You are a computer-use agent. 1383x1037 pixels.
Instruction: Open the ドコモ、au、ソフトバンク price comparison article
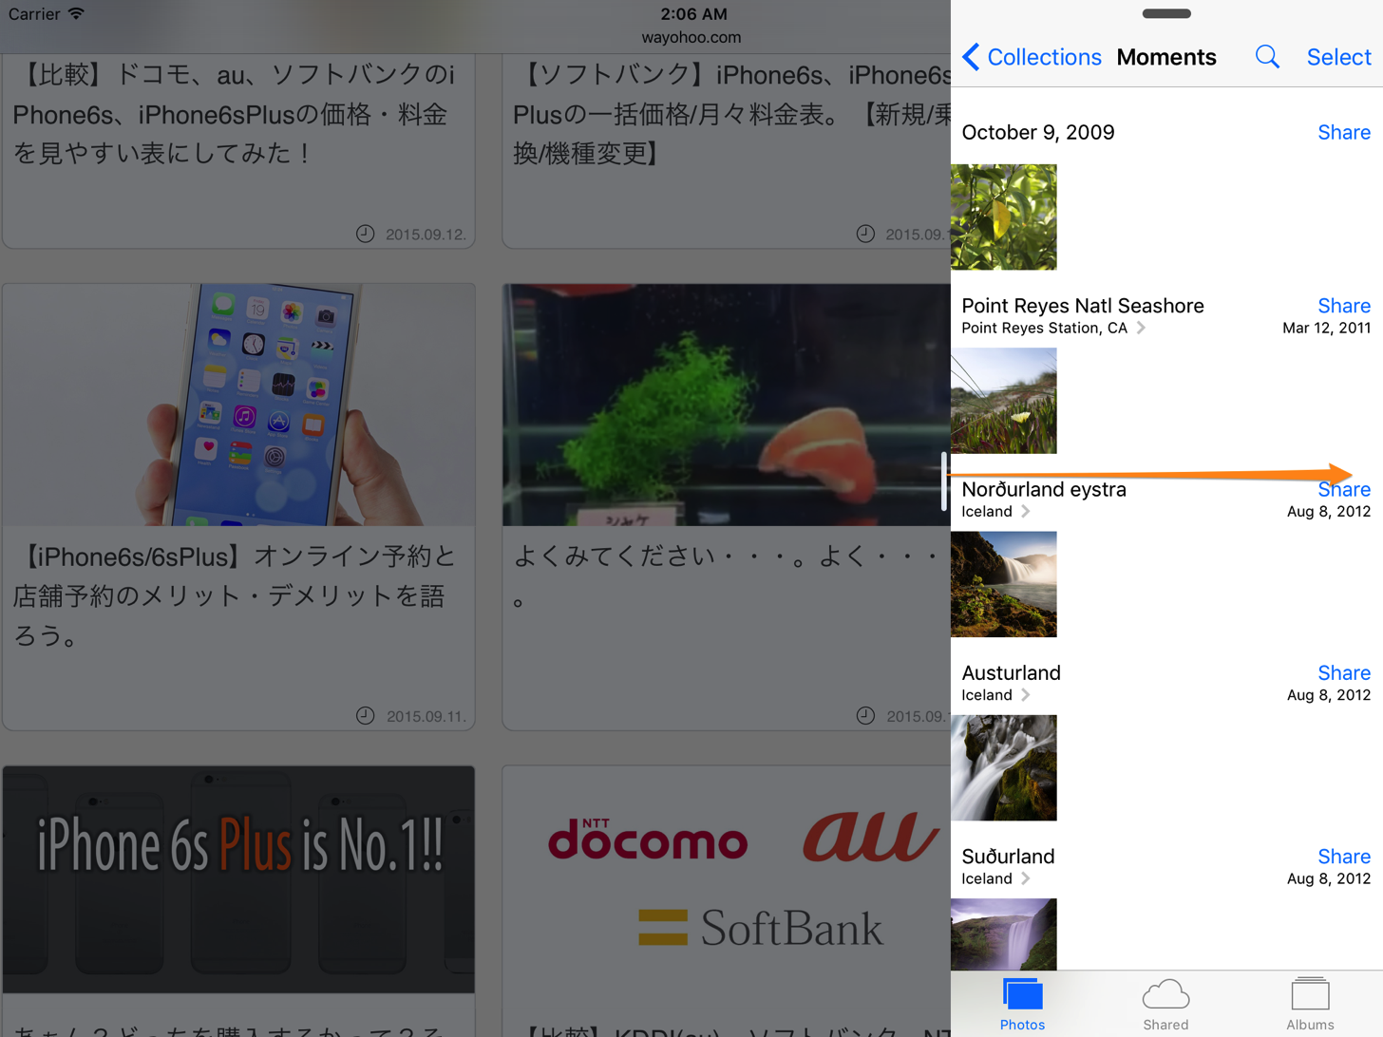(235, 114)
